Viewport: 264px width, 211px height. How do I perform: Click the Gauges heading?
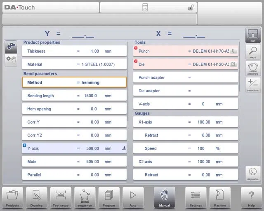[142, 113]
